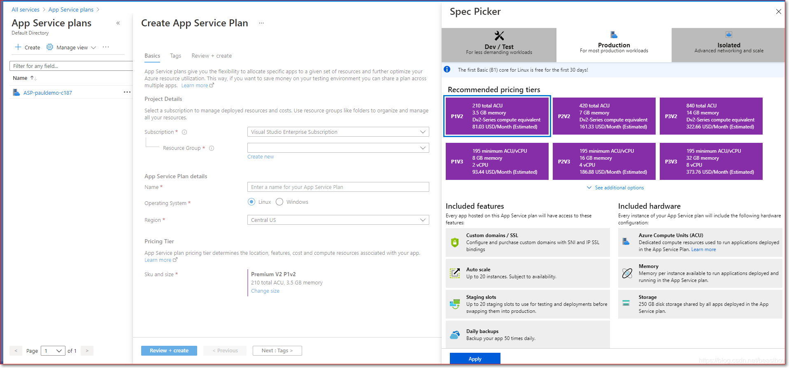Open the toolbar more options ellipsis
789x368 pixels.
(x=106, y=47)
